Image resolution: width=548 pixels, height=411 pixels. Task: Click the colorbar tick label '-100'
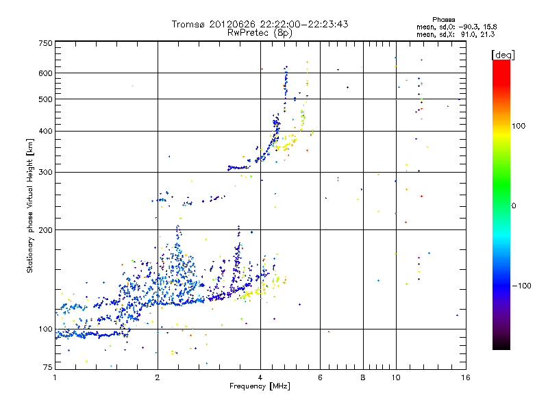521,286
